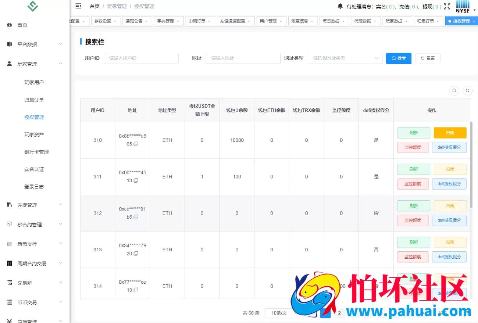Expand 交易所 sidebar menu
Image resolution: width=478 pixels, height=323 pixels.
pyautogui.click(x=35, y=283)
